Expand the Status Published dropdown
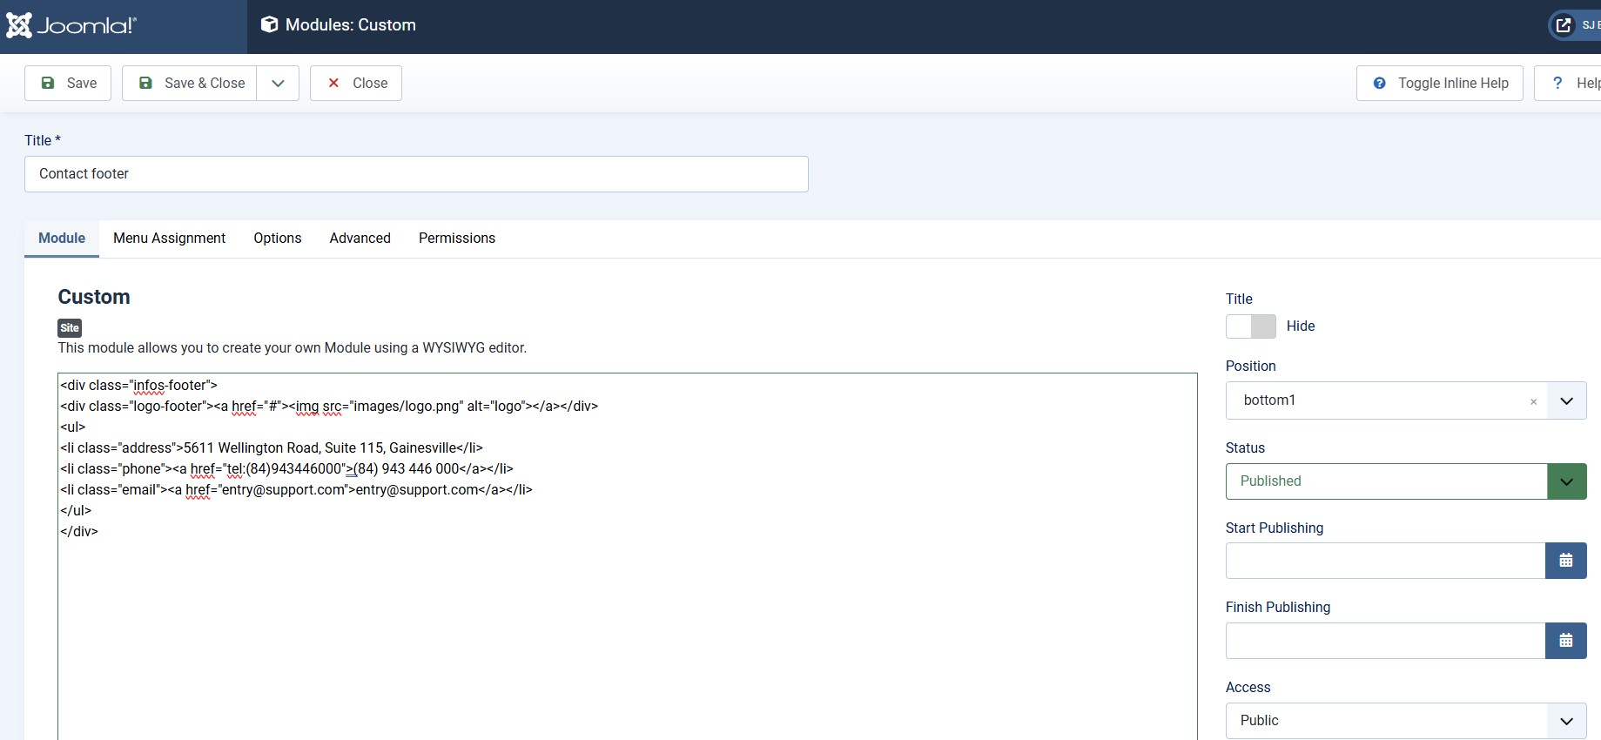 tap(1566, 481)
